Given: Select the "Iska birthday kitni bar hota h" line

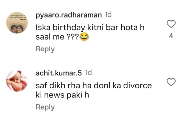Looking at the screenshot, I should 90,27.
